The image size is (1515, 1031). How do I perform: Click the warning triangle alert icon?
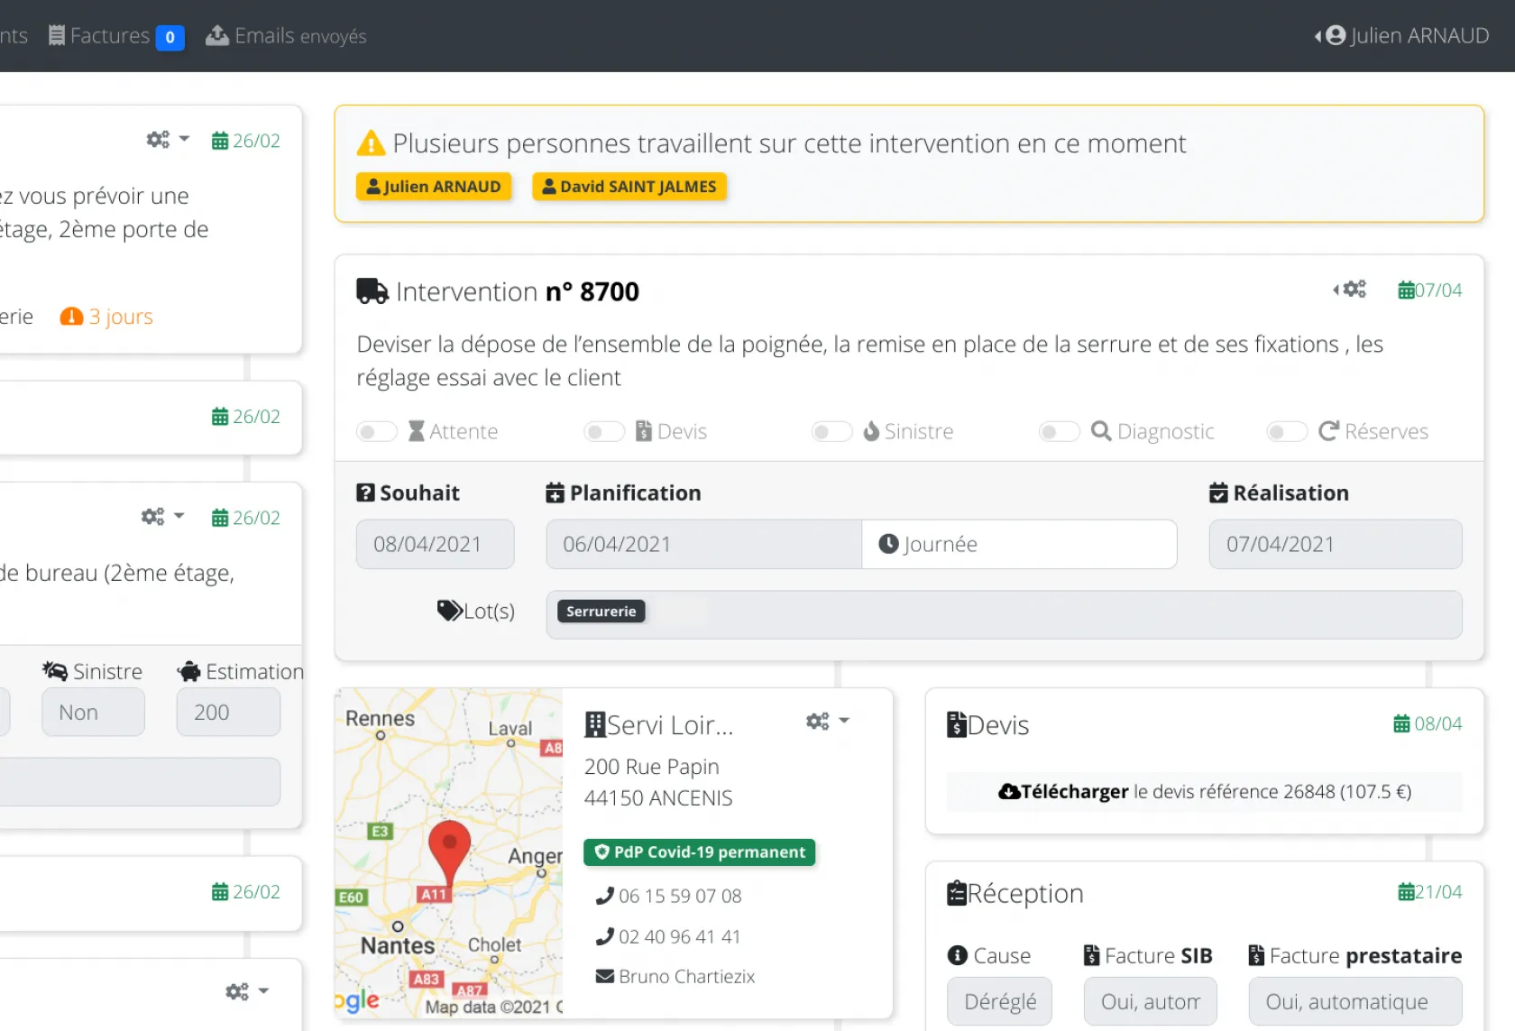click(x=371, y=143)
